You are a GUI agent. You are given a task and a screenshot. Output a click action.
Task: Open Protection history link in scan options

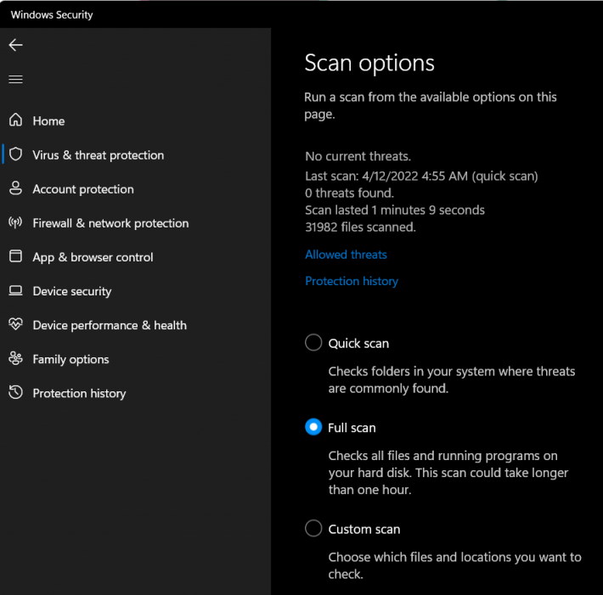[x=352, y=281]
